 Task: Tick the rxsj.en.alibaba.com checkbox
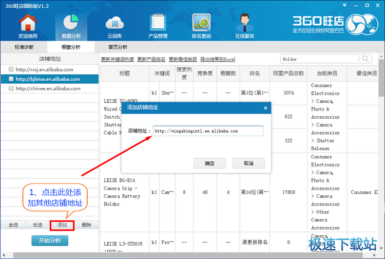pos(11,69)
